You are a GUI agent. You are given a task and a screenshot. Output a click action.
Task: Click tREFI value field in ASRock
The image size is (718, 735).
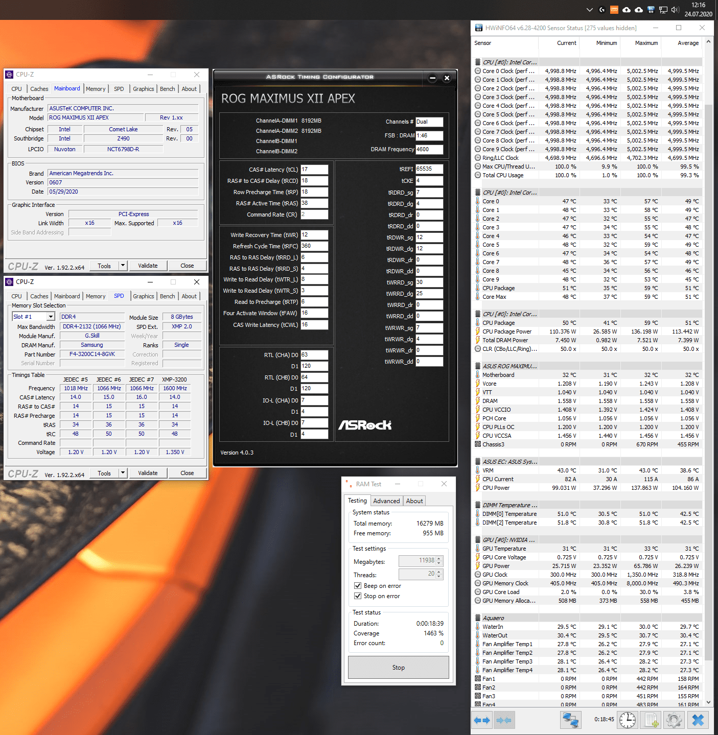(x=429, y=169)
